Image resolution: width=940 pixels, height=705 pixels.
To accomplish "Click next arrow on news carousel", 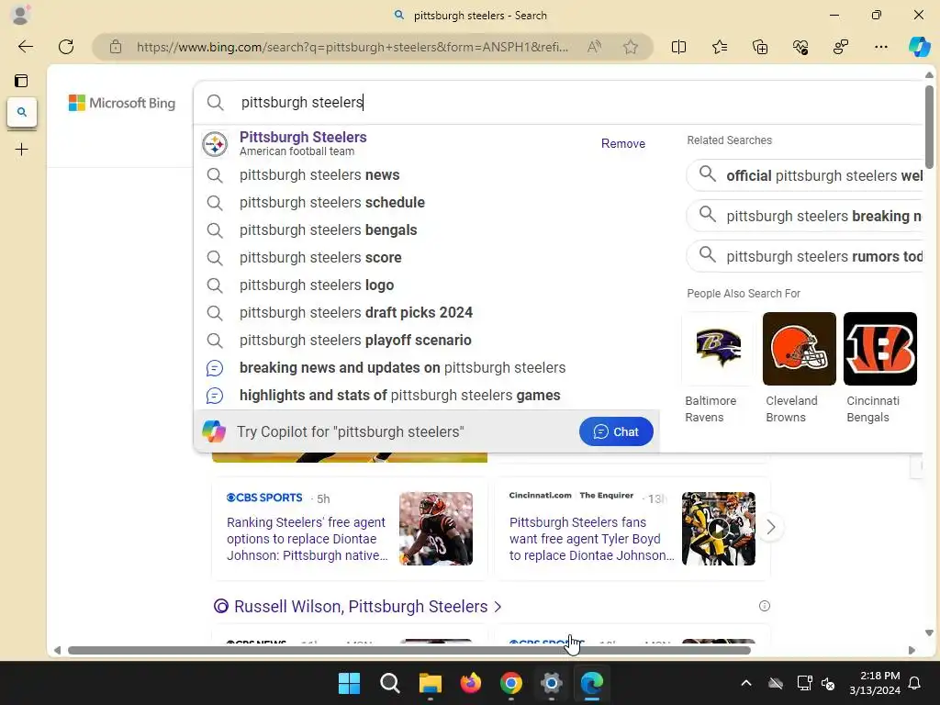I will click(x=771, y=527).
